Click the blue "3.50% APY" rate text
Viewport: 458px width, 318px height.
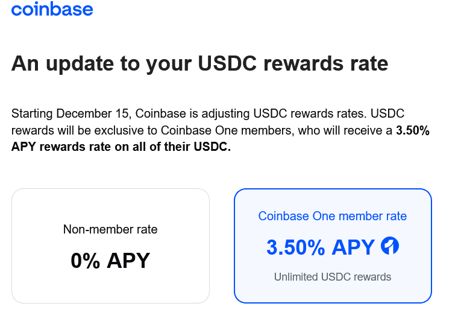(x=321, y=246)
